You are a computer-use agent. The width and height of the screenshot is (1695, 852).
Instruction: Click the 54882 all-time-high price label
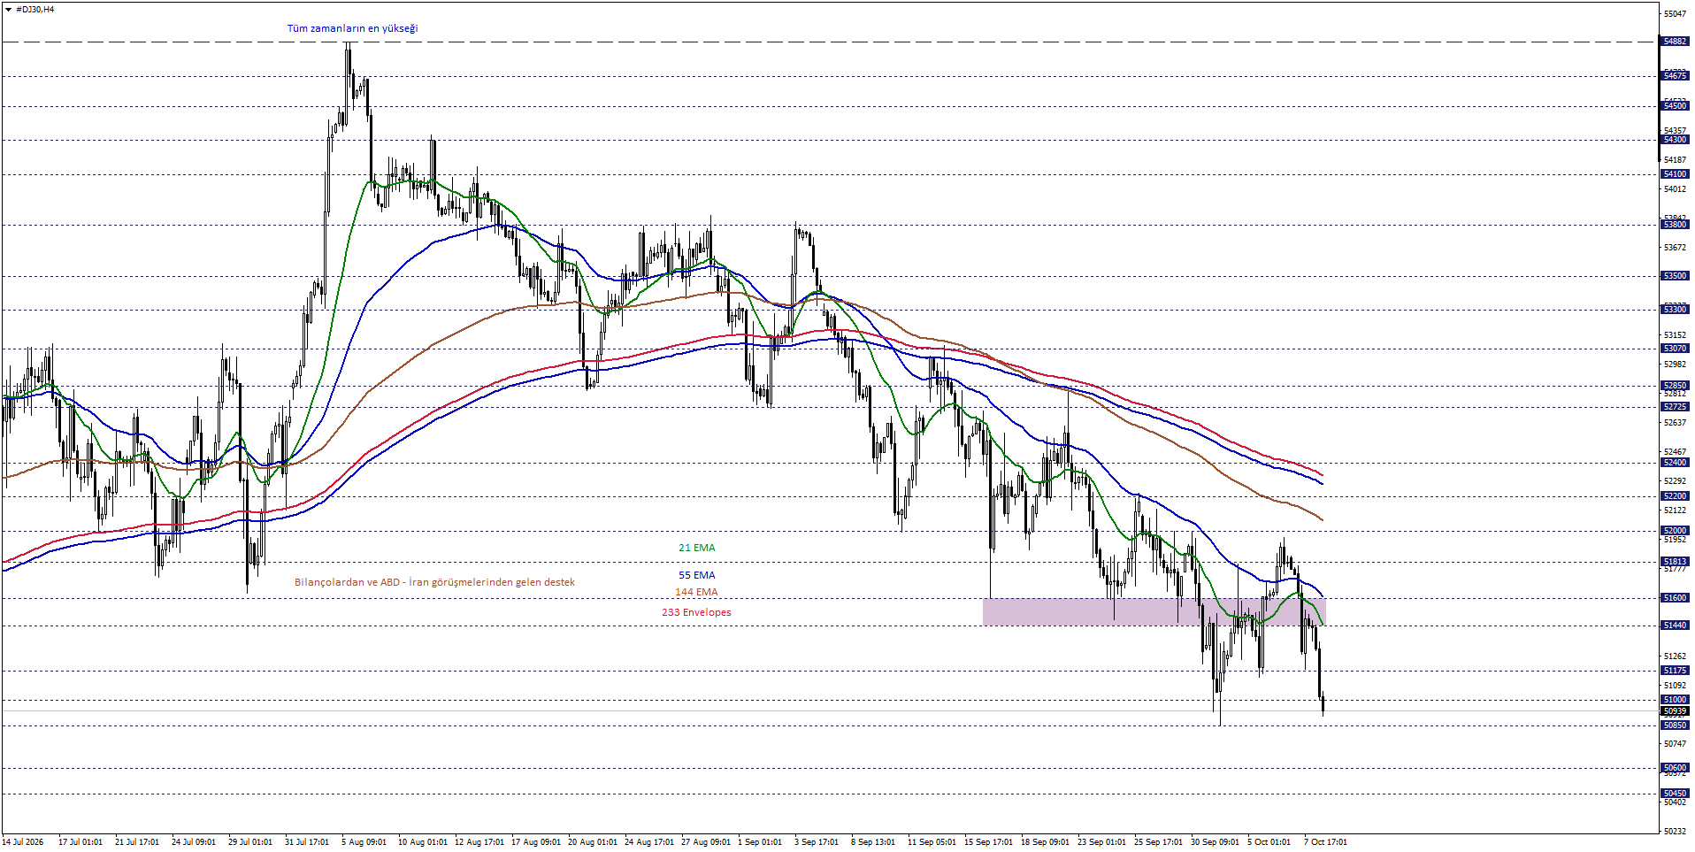click(x=1675, y=42)
